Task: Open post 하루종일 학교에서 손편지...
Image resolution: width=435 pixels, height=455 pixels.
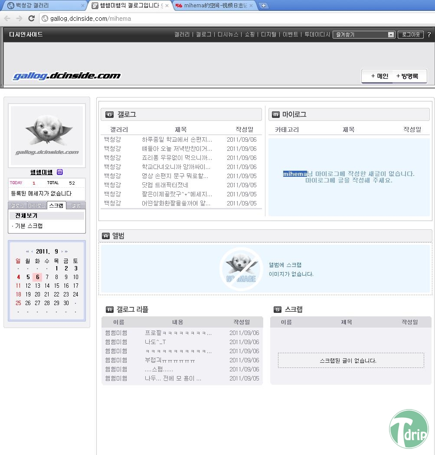Action: (177, 140)
